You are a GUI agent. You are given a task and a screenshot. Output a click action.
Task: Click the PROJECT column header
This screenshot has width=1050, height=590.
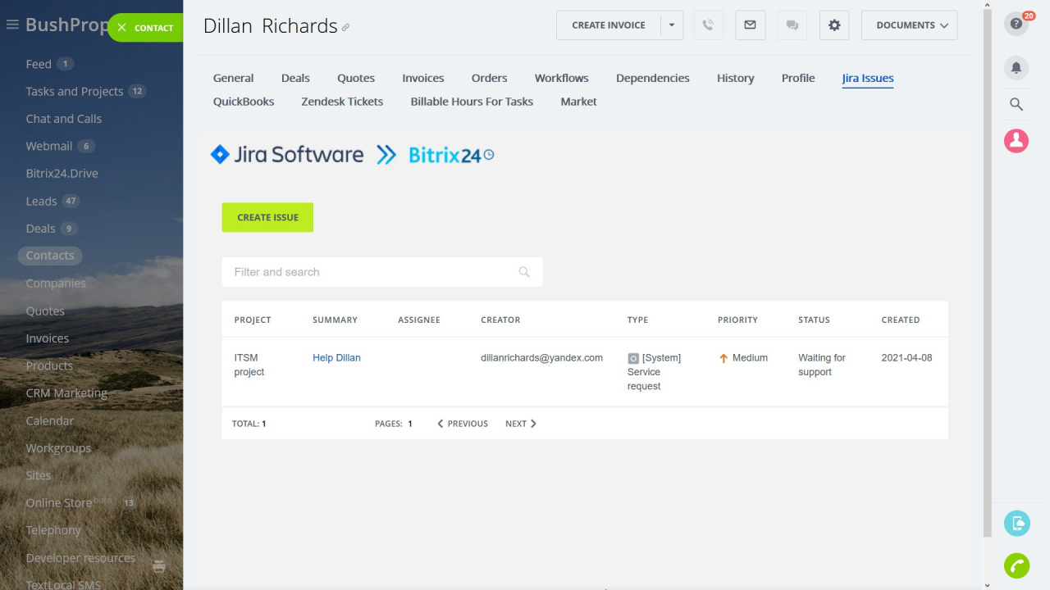[253, 320]
